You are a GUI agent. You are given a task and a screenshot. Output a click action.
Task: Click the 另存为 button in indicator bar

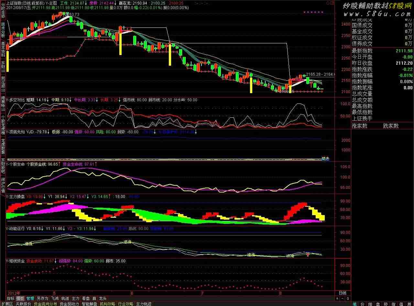coord(42,299)
